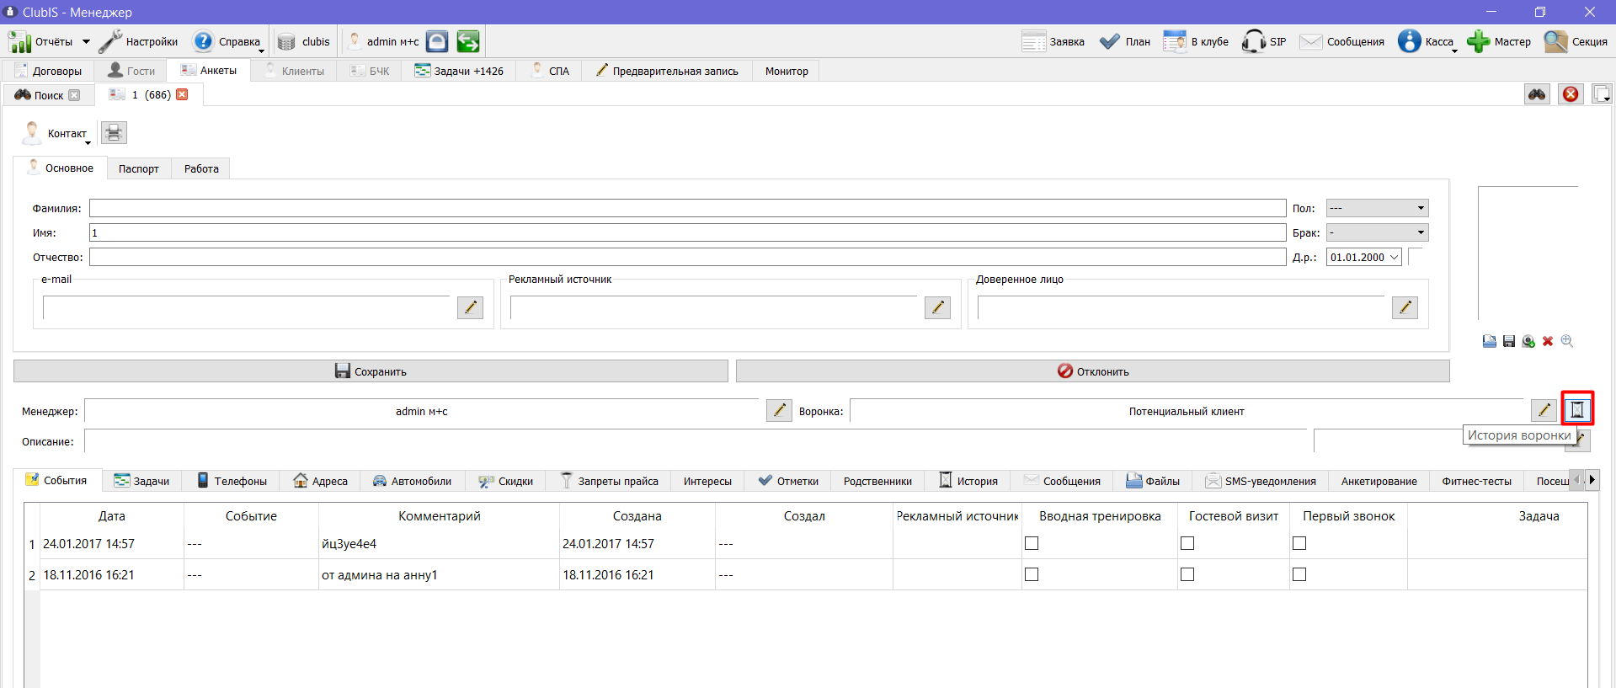Click into the Фамилия input field

[x=687, y=208]
